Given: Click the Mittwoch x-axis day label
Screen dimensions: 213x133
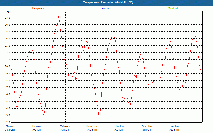Looking at the screenshot, I should [65, 126].
